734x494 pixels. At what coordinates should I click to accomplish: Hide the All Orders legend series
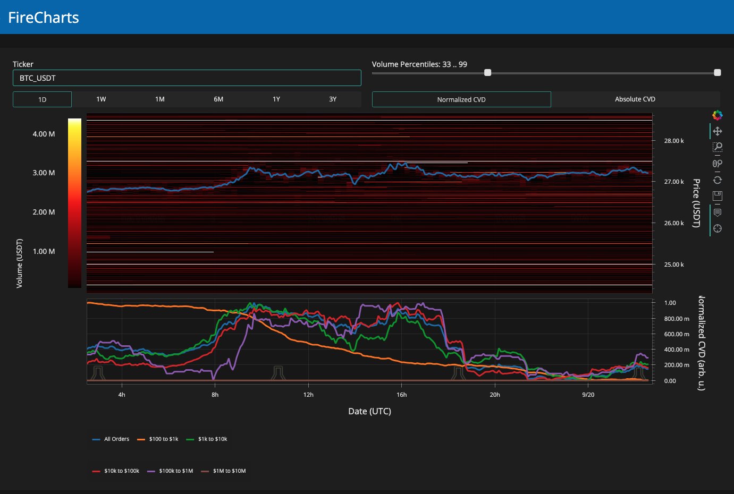tap(111, 439)
